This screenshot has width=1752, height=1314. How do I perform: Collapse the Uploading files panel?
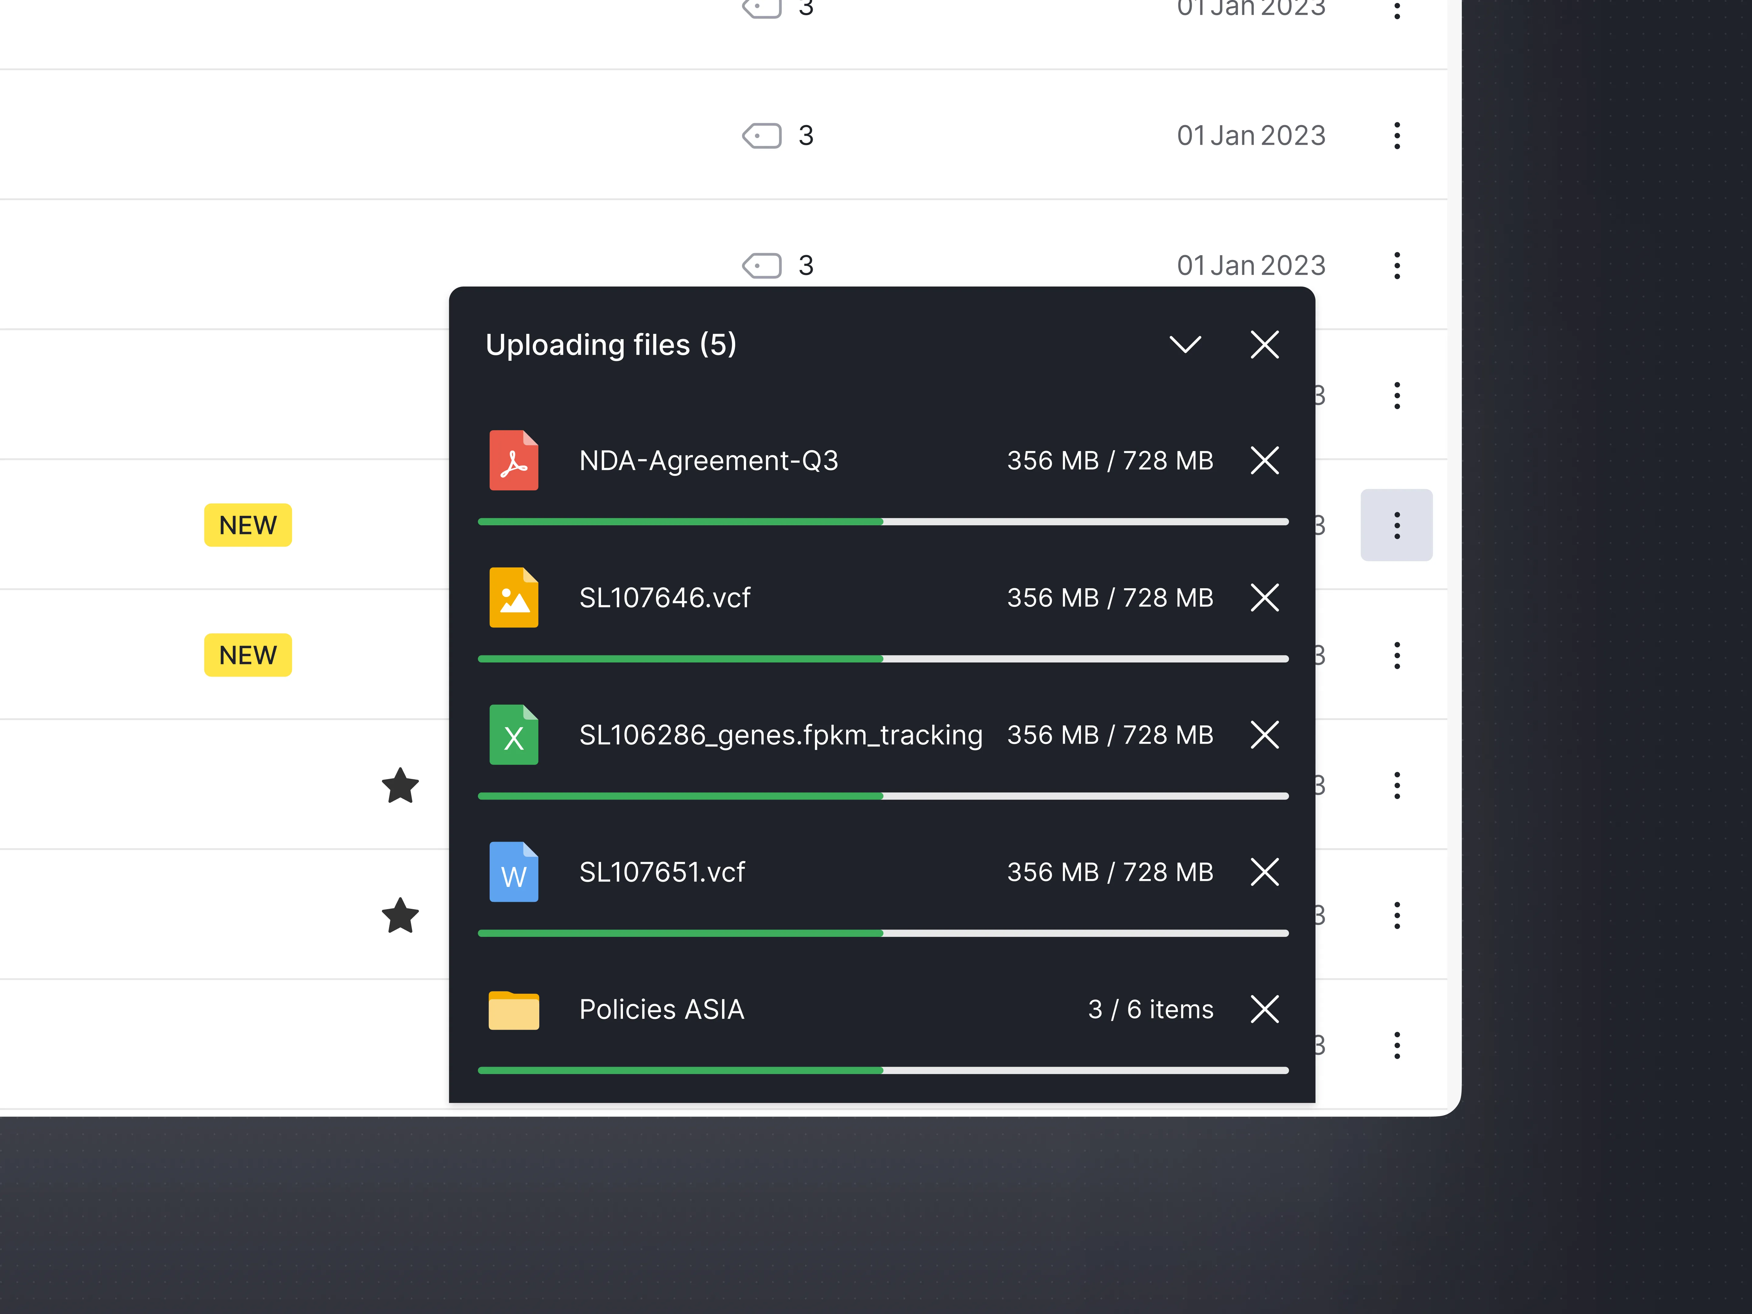tap(1185, 345)
